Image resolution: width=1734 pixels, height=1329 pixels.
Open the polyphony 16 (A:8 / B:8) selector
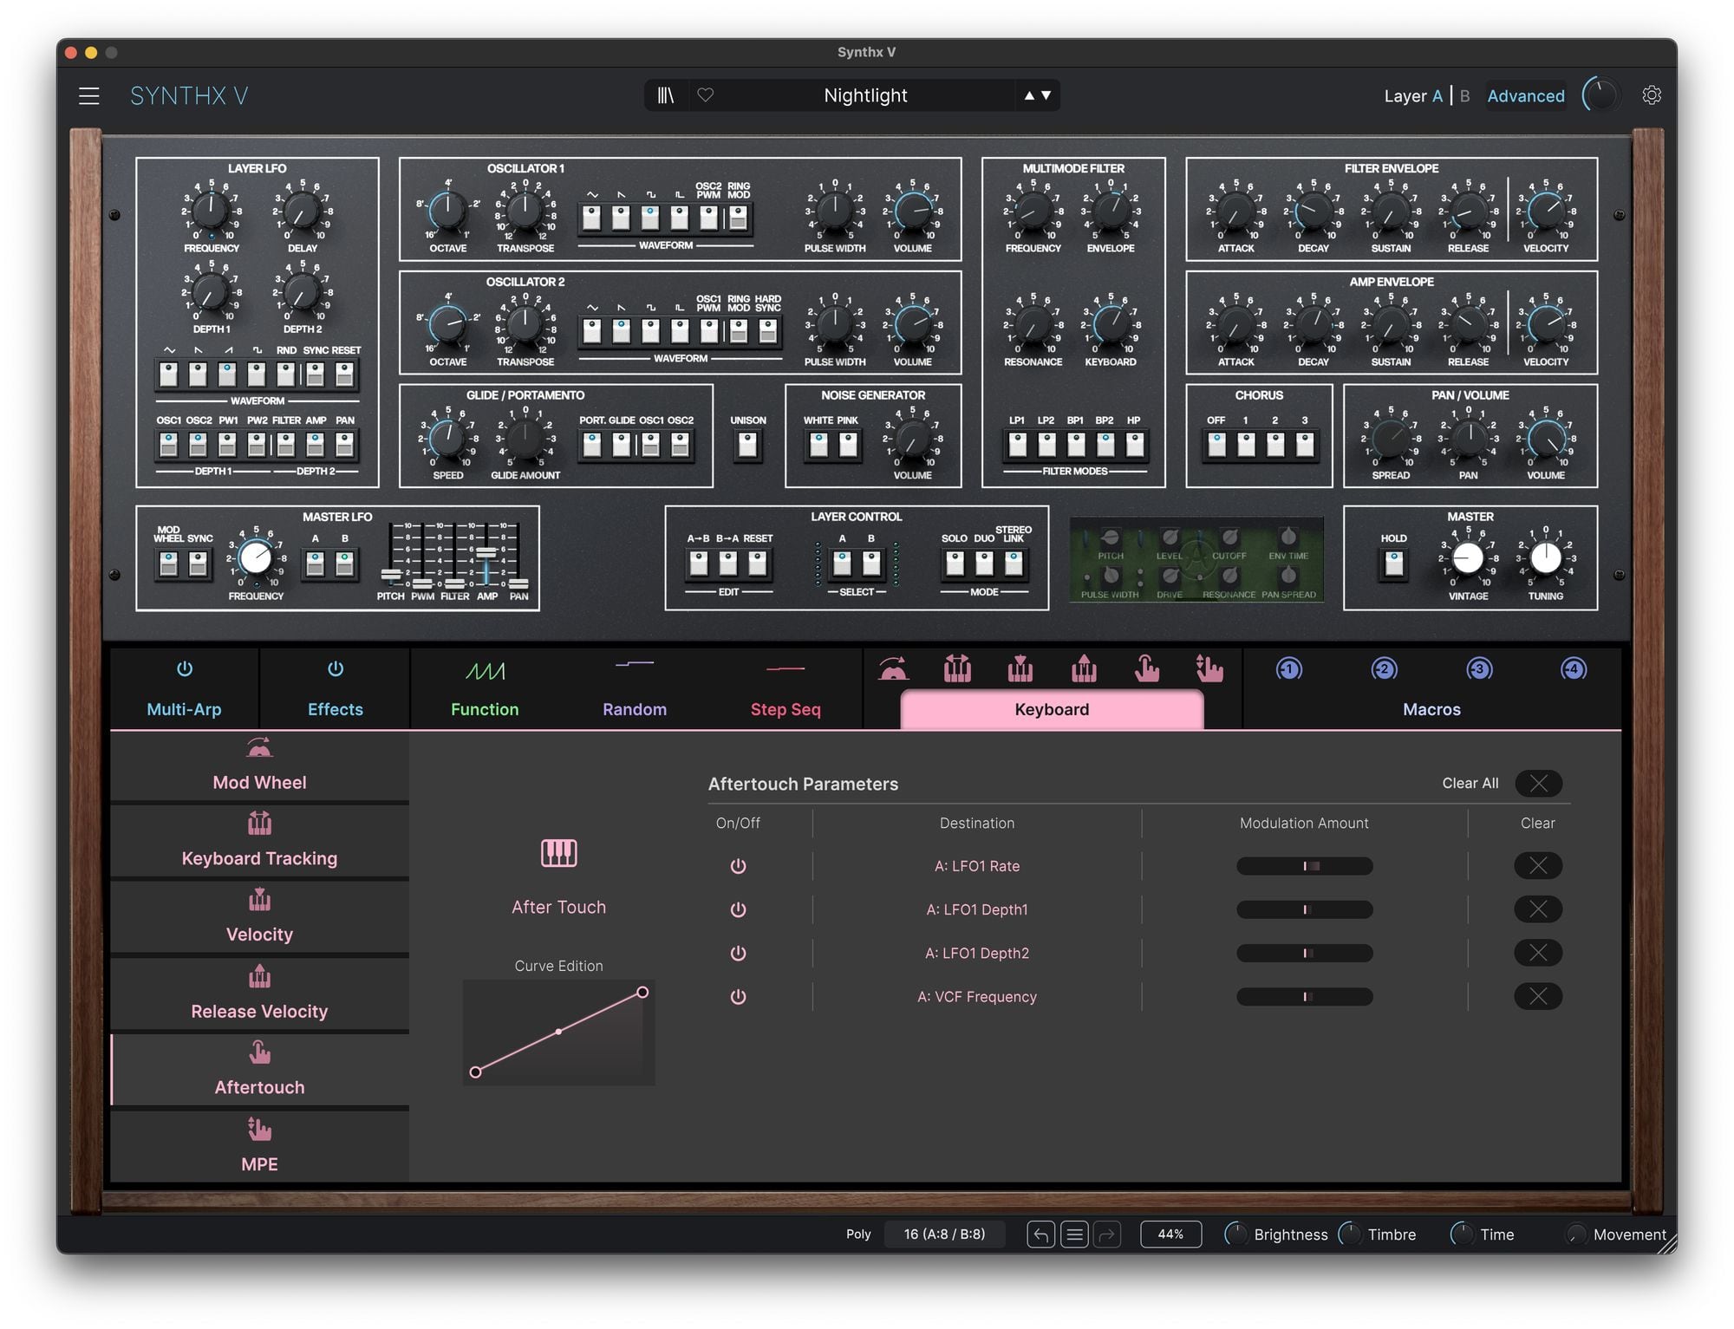pyautogui.click(x=944, y=1234)
